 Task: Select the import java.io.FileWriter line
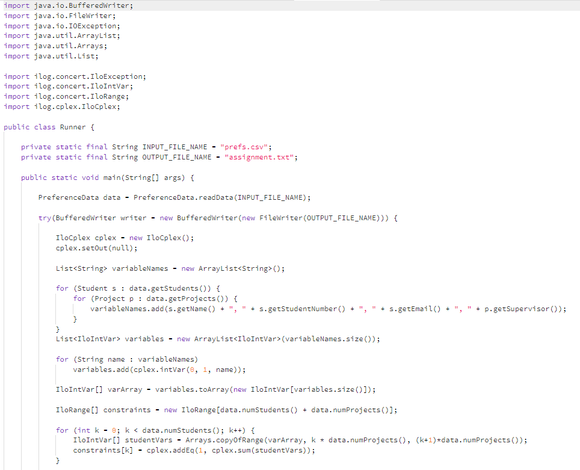coord(60,16)
